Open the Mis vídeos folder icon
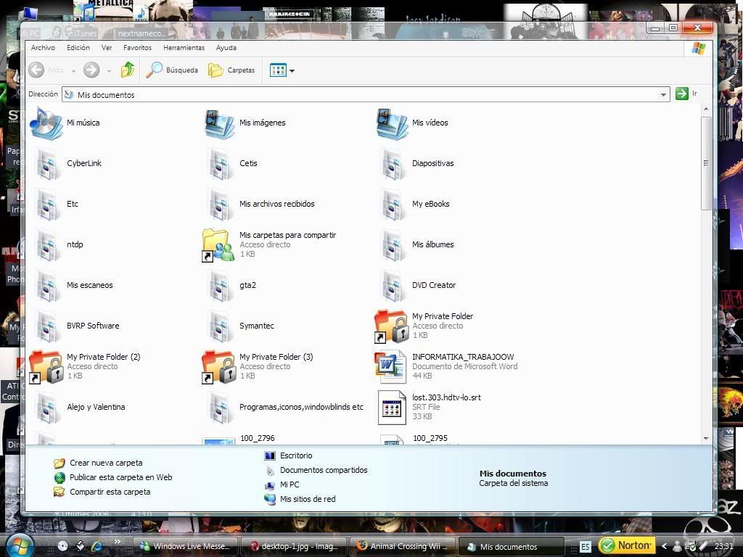 tap(392, 123)
